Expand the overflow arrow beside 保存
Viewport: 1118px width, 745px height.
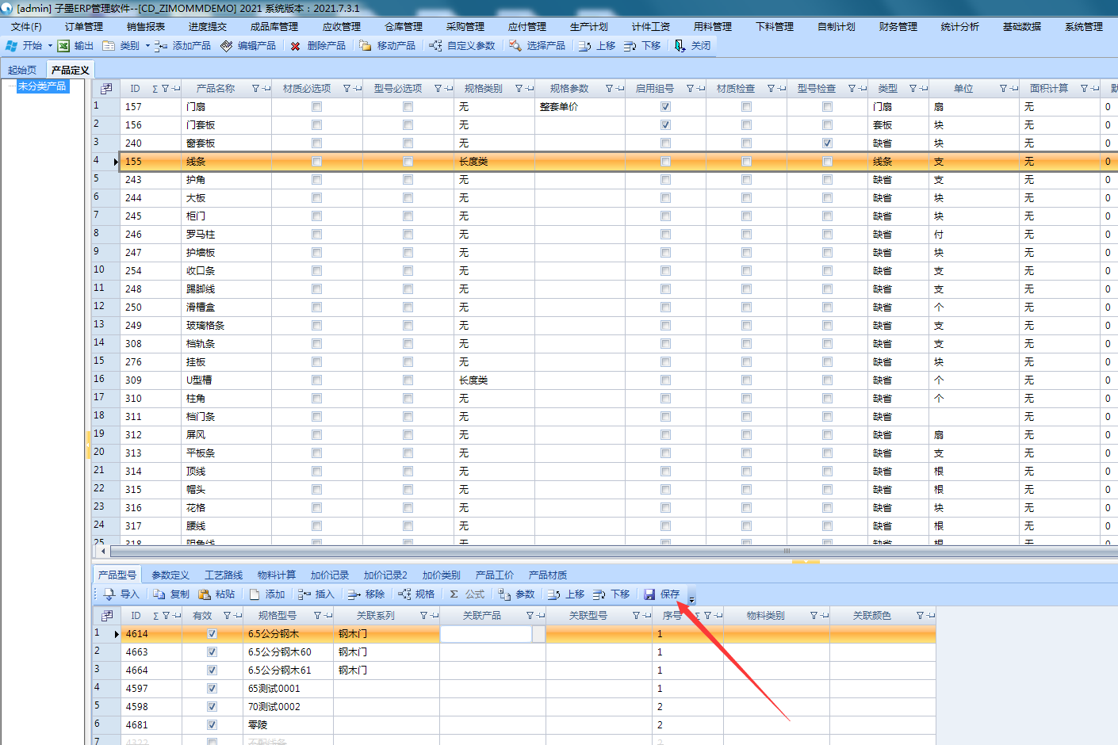[x=691, y=597]
